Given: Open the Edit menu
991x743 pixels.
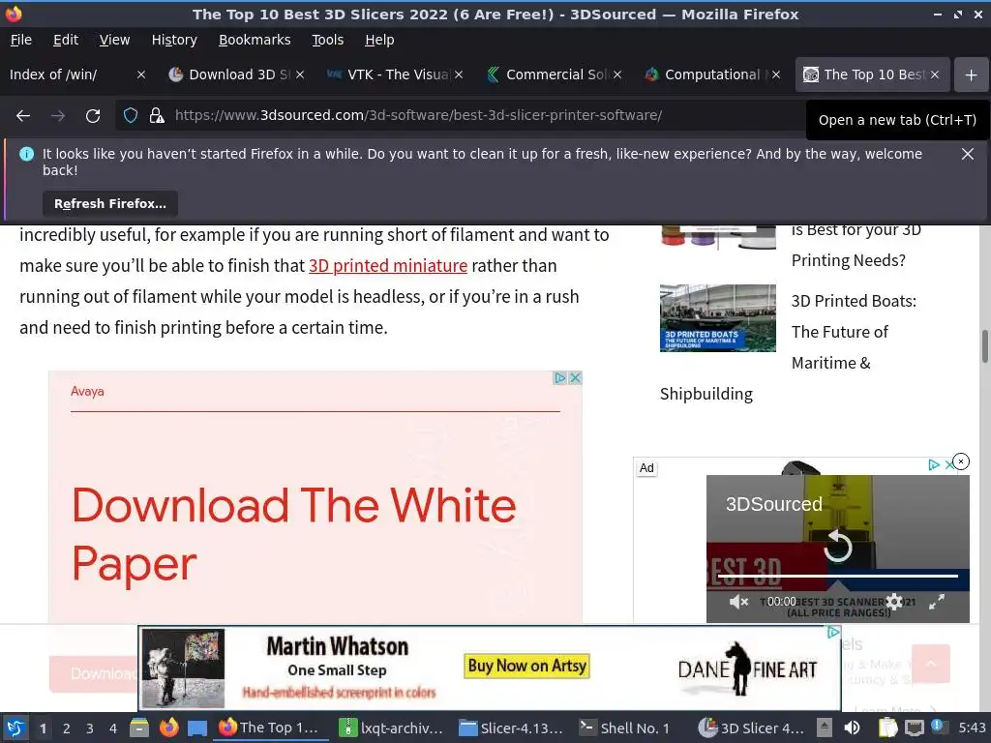Looking at the screenshot, I should (x=66, y=40).
